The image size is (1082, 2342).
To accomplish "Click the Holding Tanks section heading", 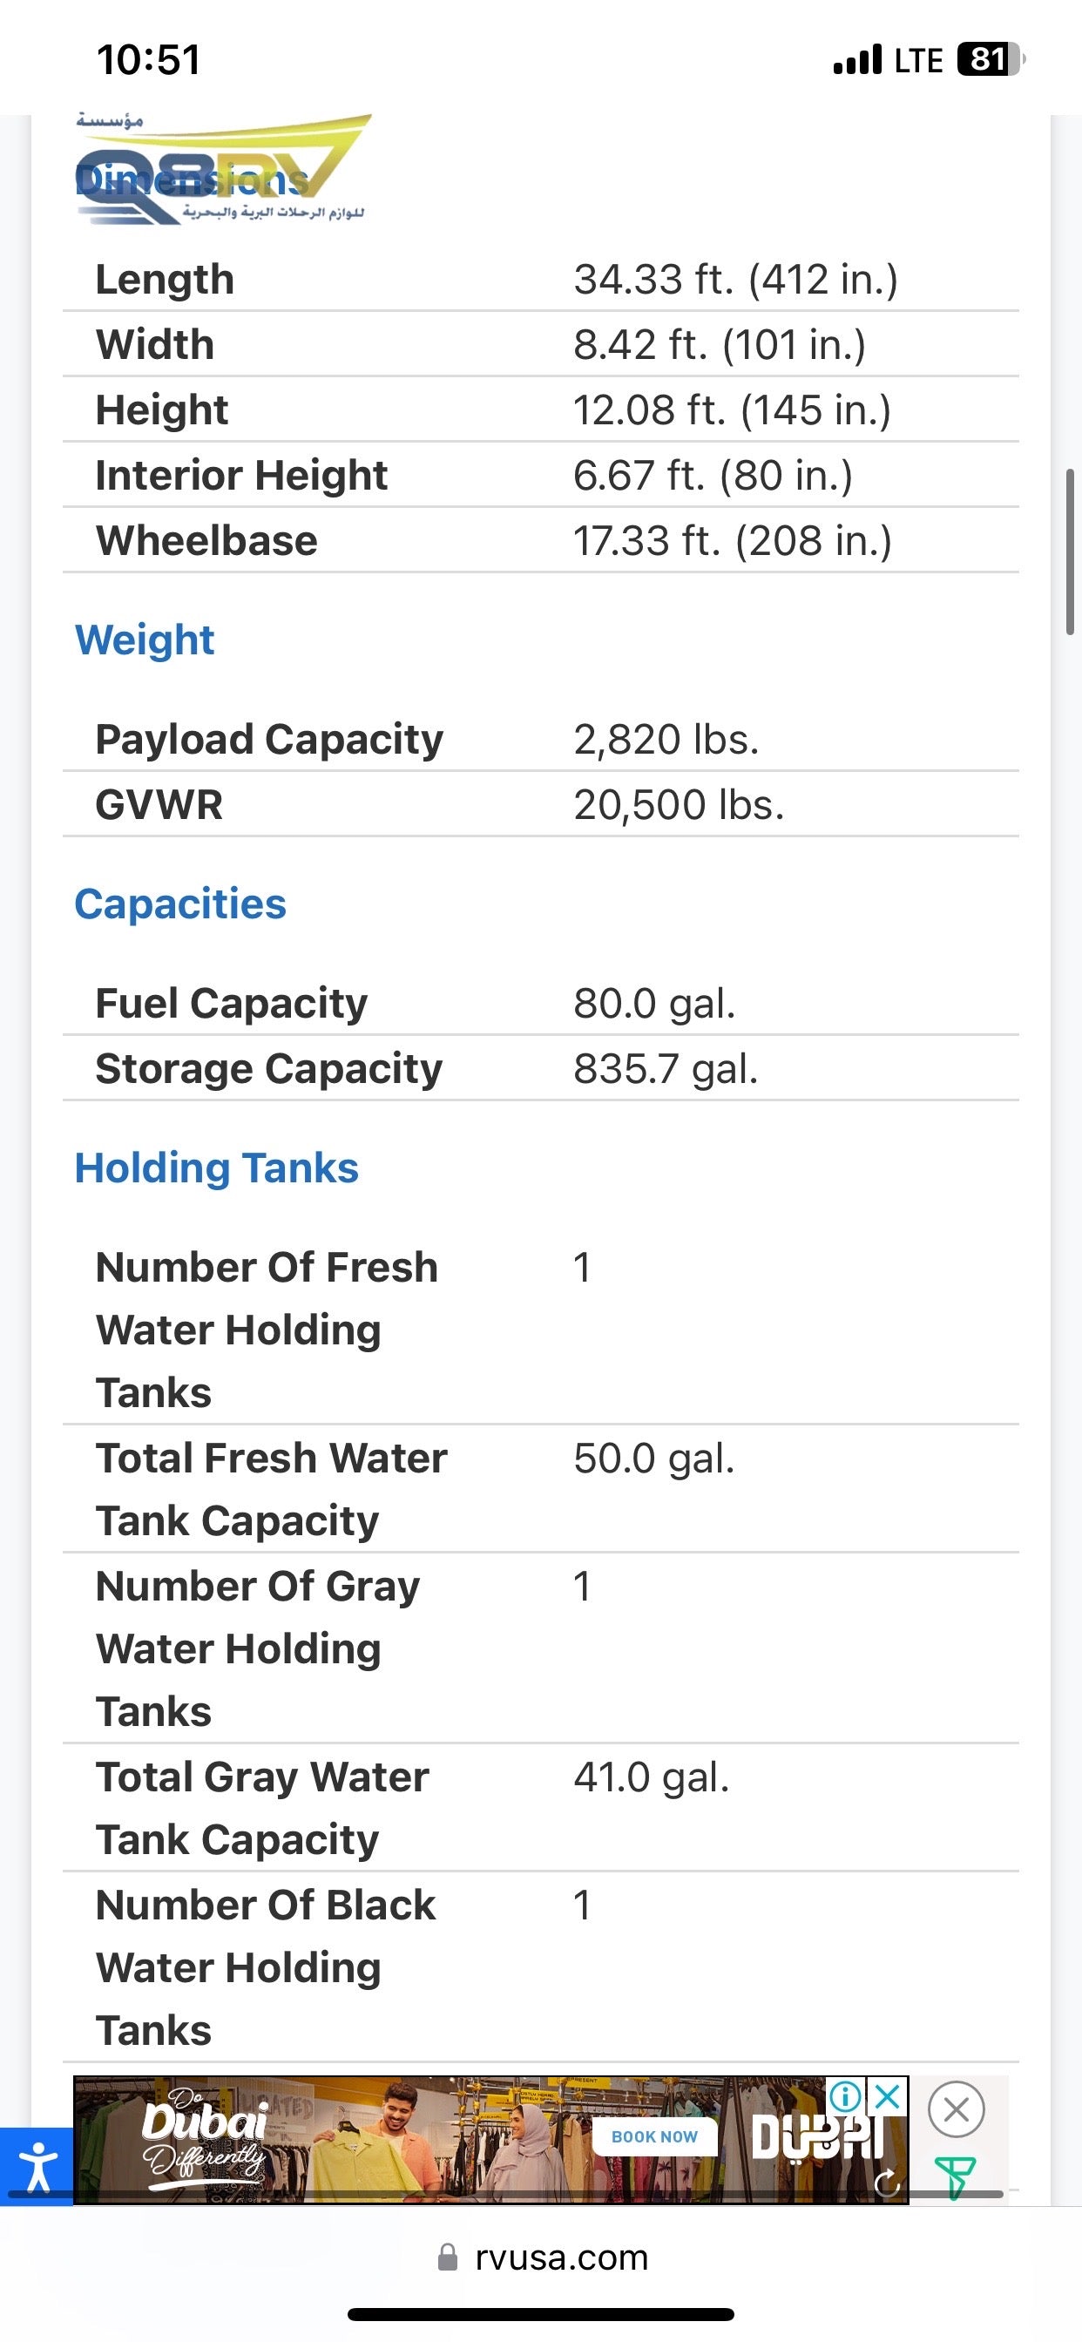I will click(x=216, y=1168).
